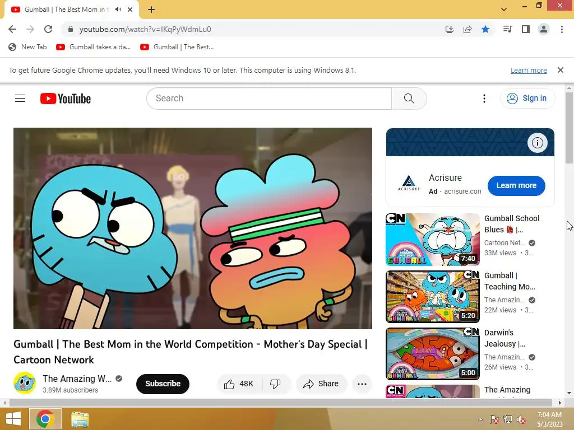Dismiss the Chrome update notice
The image size is (574, 430).
[560, 70]
